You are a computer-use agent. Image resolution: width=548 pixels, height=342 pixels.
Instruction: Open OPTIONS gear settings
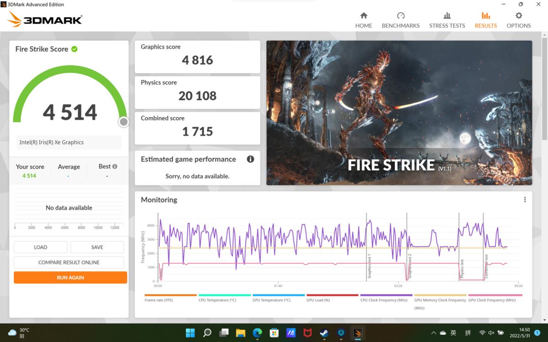[518, 20]
